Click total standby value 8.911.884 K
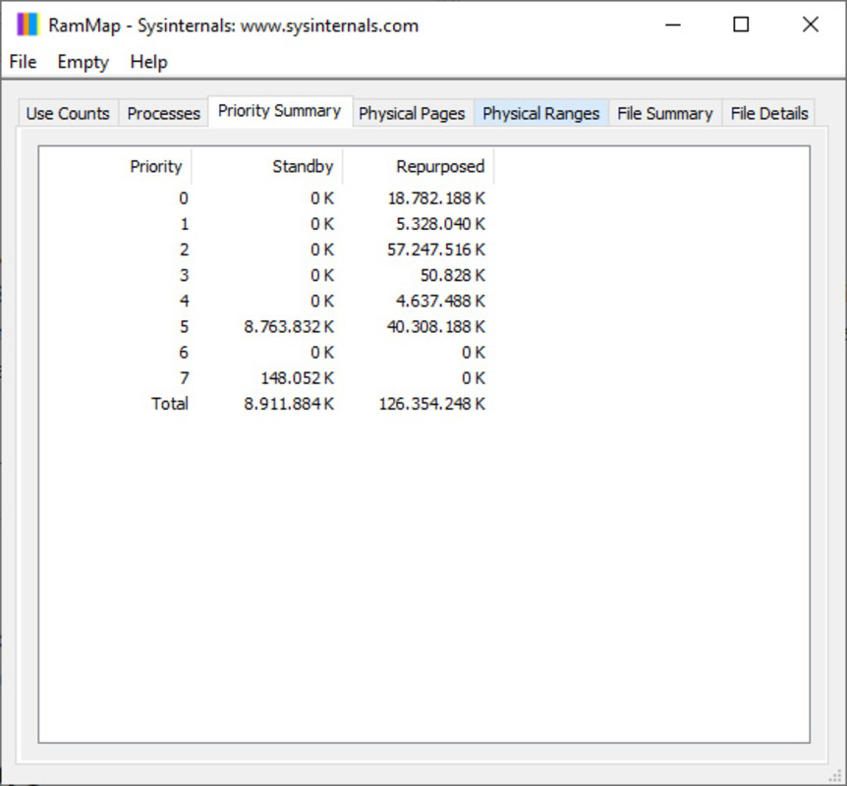 [x=289, y=404]
